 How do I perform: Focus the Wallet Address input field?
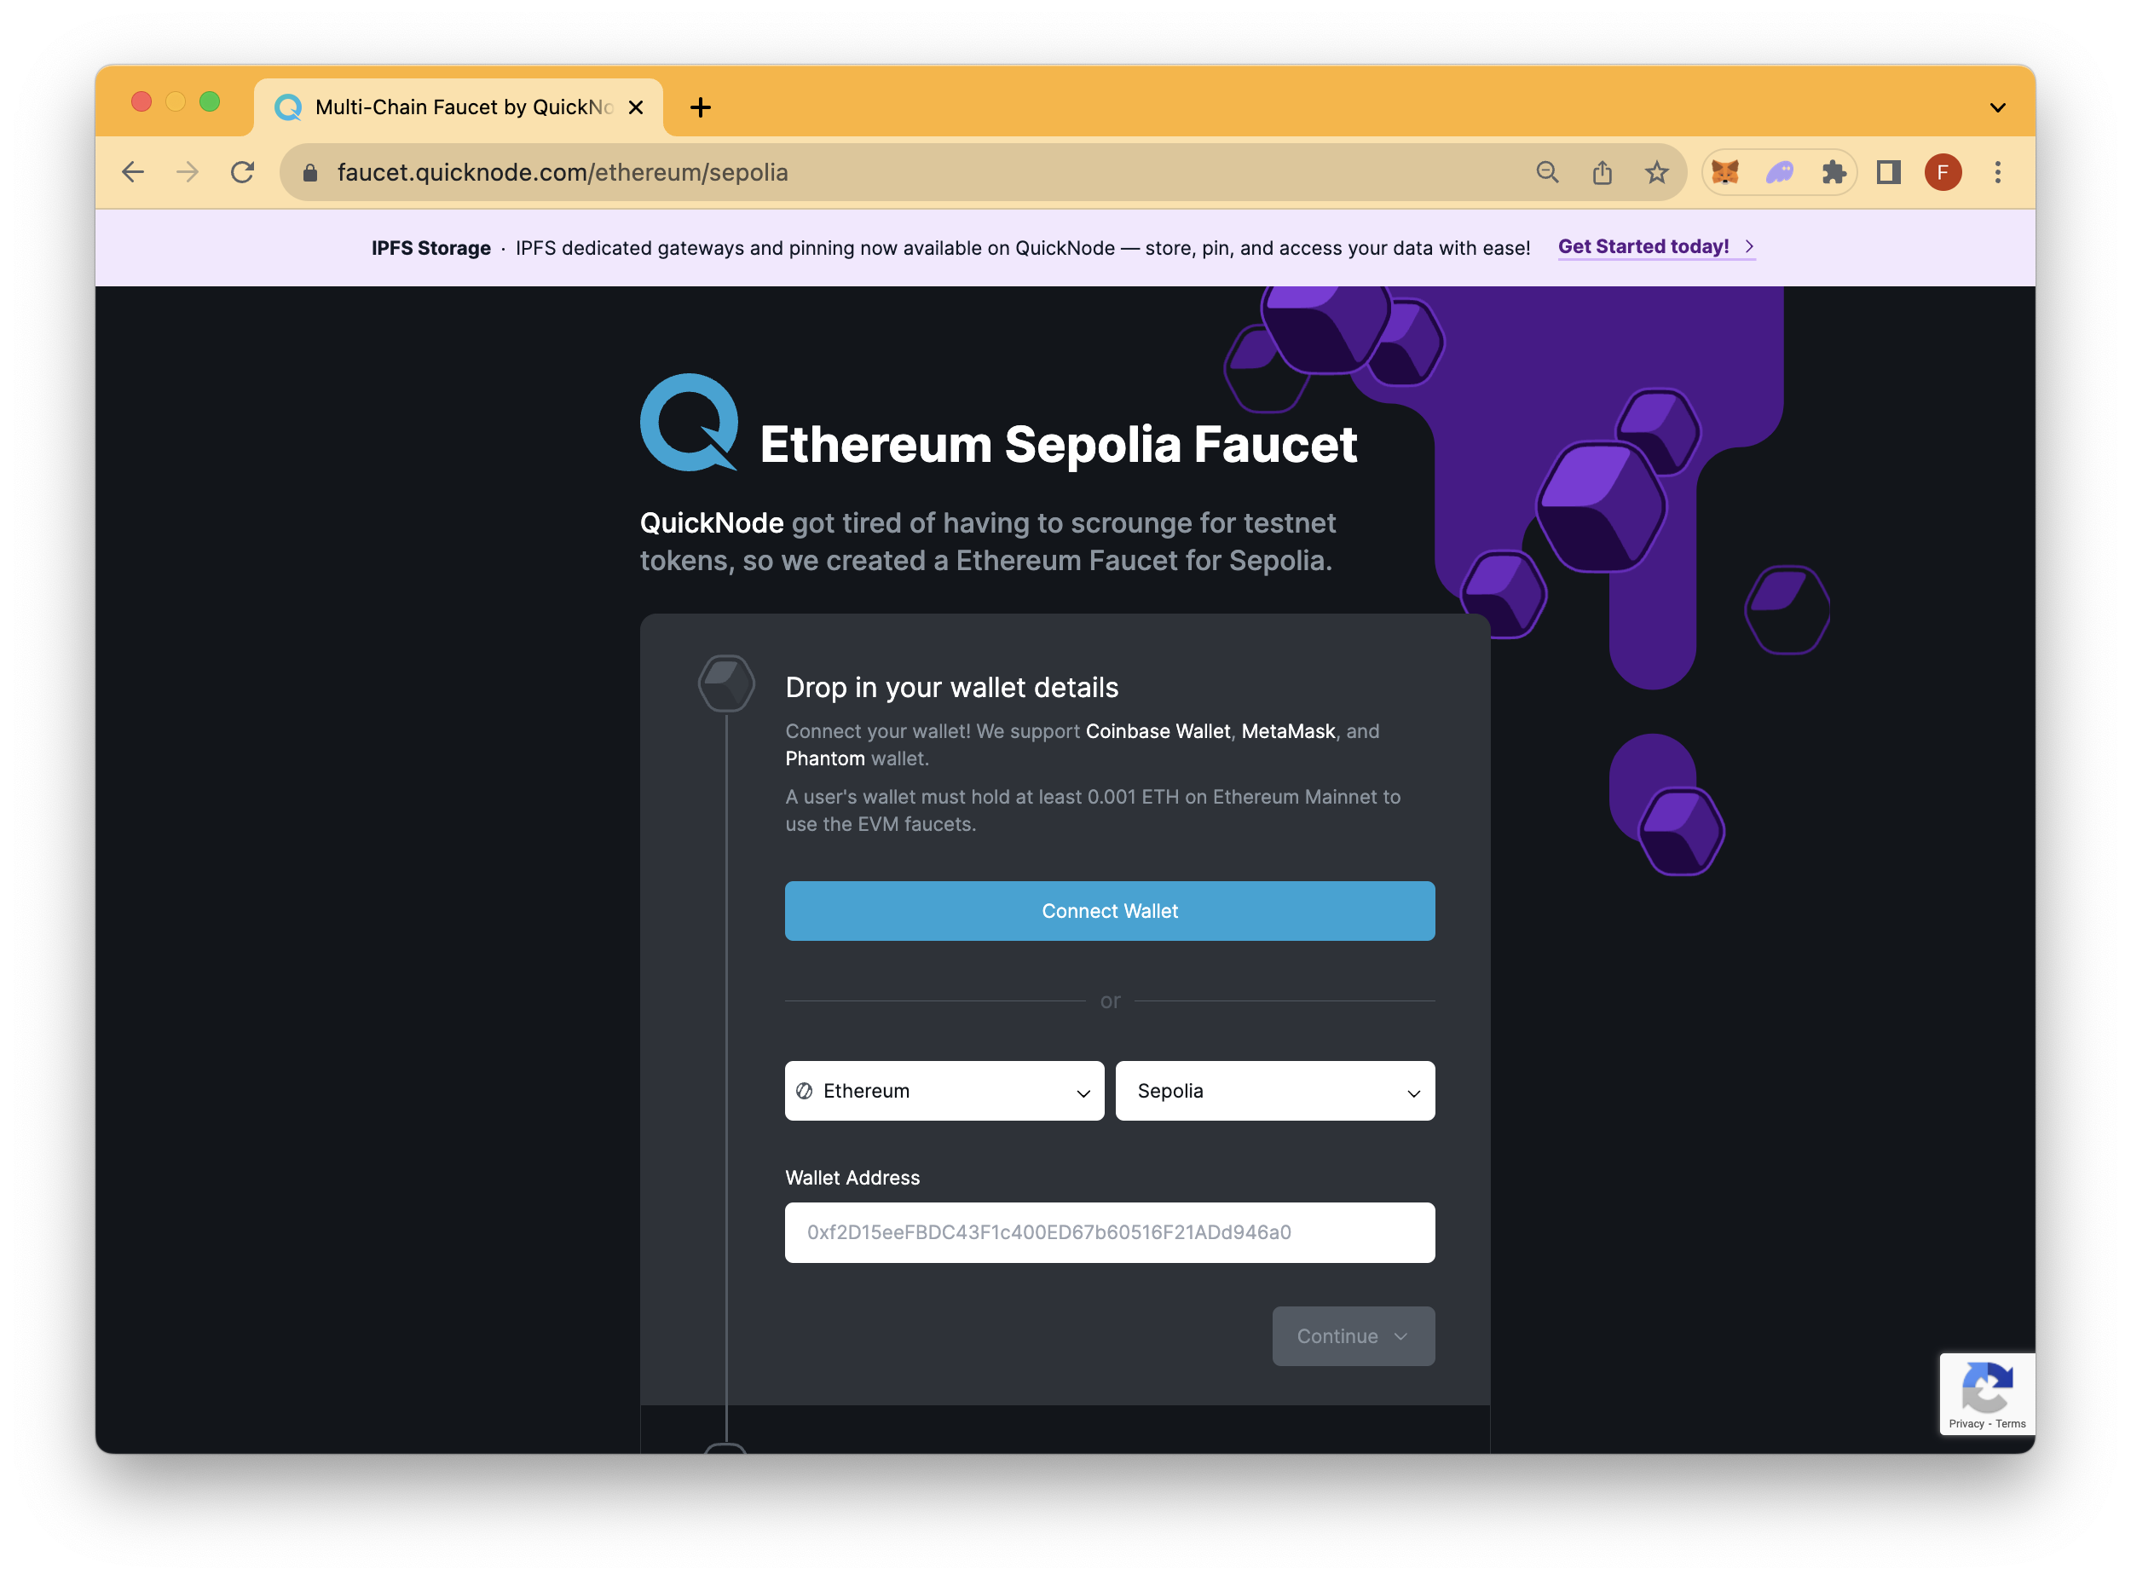pyautogui.click(x=1110, y=1231)
